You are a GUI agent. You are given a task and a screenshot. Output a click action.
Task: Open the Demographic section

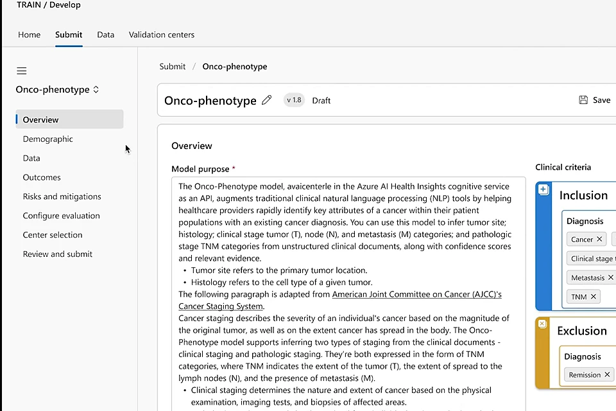point(48,139)
